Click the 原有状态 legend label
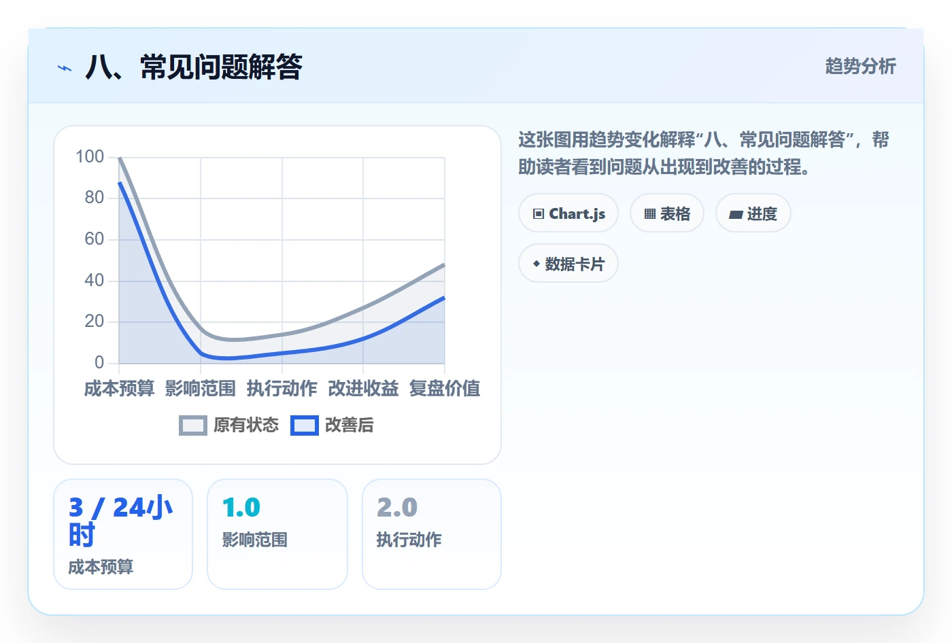Viewport: 952px width, 643px height. [x=246, y=425]
